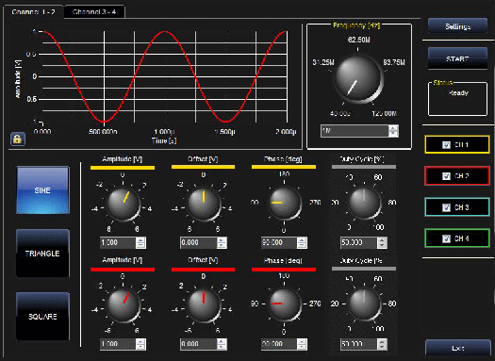
Task: Click the 62.50M label above Frequency knob
Action: 359,40
